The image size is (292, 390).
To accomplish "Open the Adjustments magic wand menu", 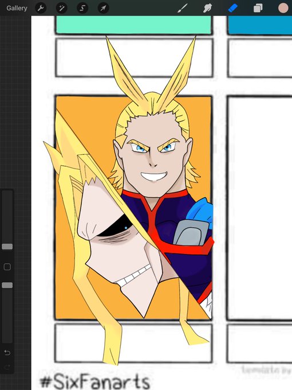I will point(61,8).
